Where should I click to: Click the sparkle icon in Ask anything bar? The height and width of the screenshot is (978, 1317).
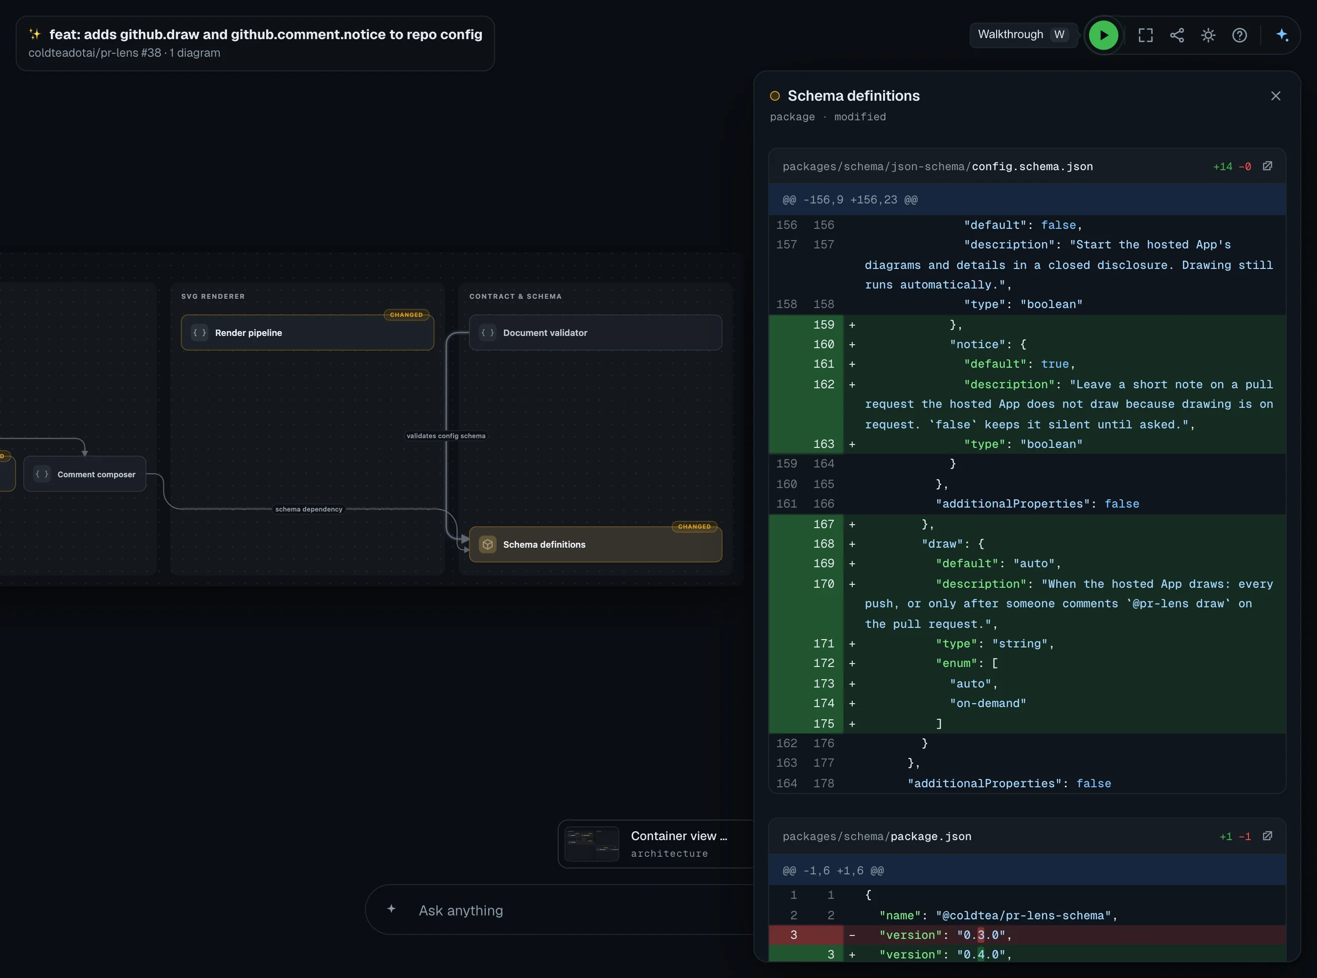[391, 909]
